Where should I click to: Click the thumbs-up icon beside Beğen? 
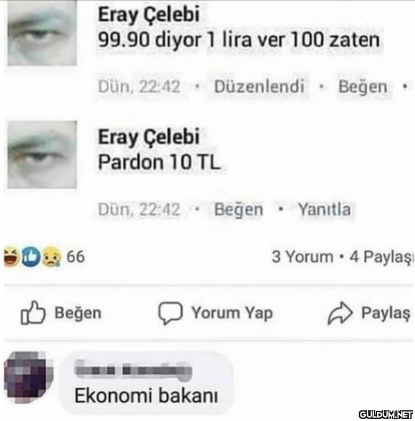point(33,313)
